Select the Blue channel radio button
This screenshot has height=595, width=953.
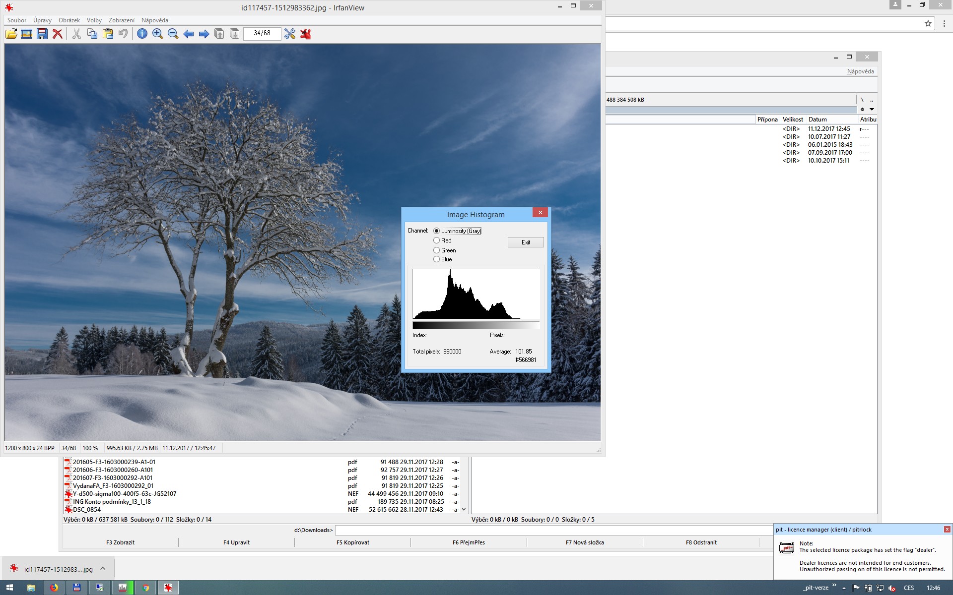tap(436, 259)
